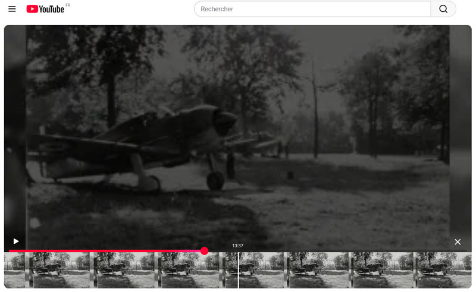Play the paused video
The height and width of the screenshot is (292, 476).
(16, 241)
